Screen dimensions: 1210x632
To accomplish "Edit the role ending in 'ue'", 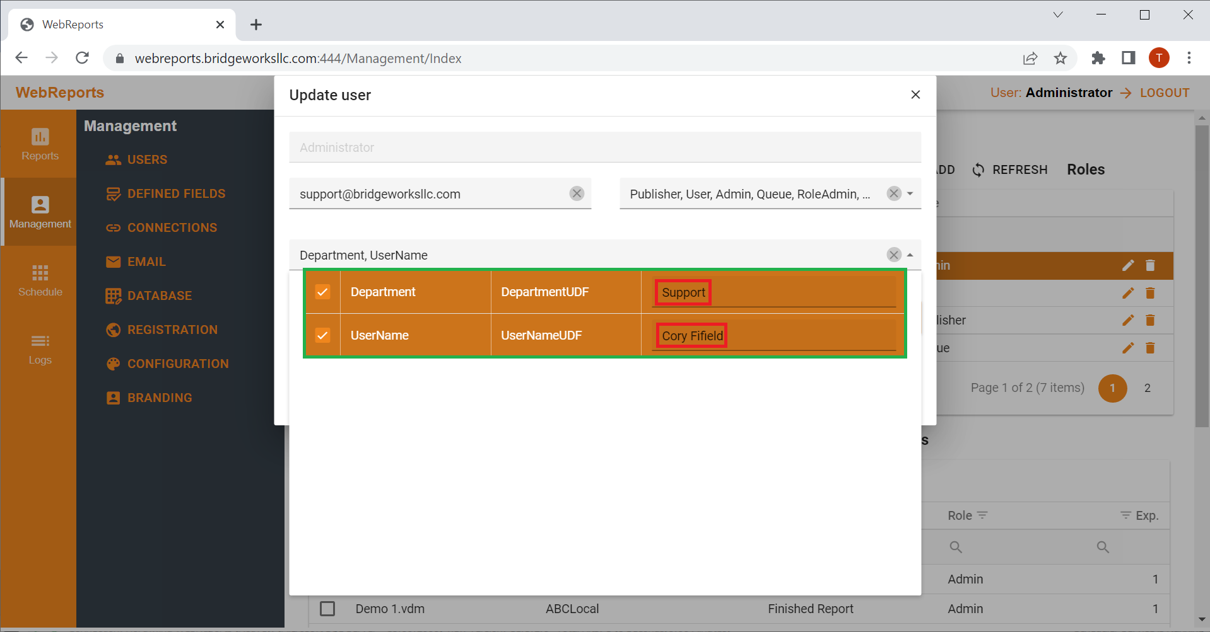I will click(x=1128, y=348).
